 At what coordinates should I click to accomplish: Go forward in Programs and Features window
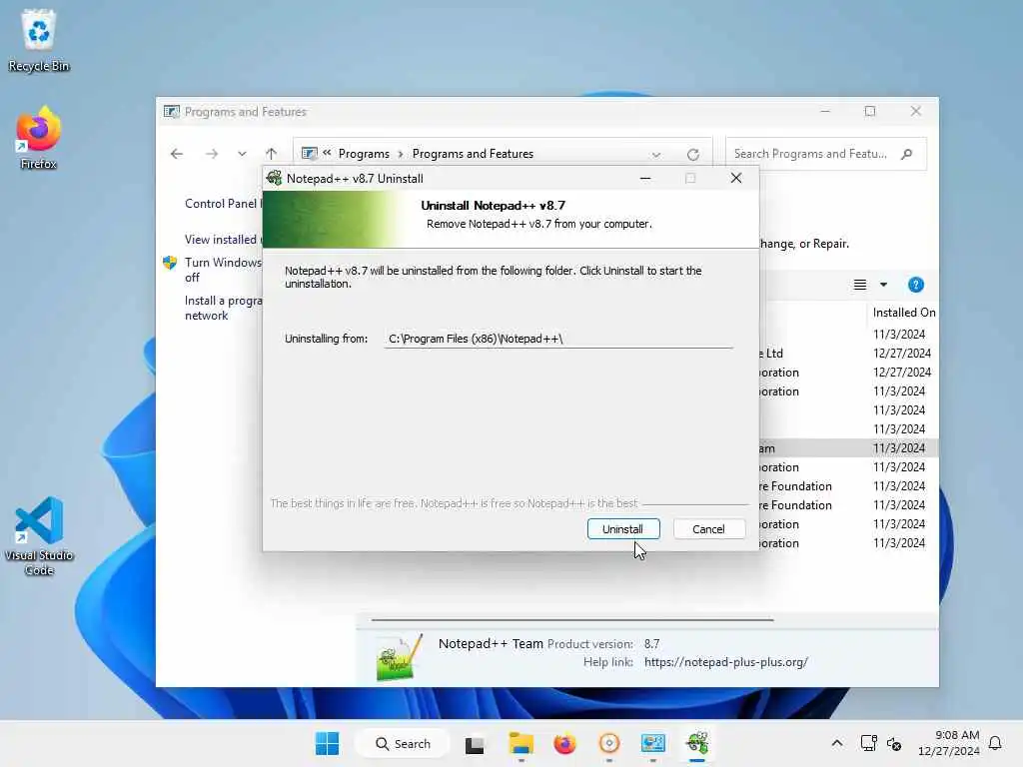click(x=212, y=154)
